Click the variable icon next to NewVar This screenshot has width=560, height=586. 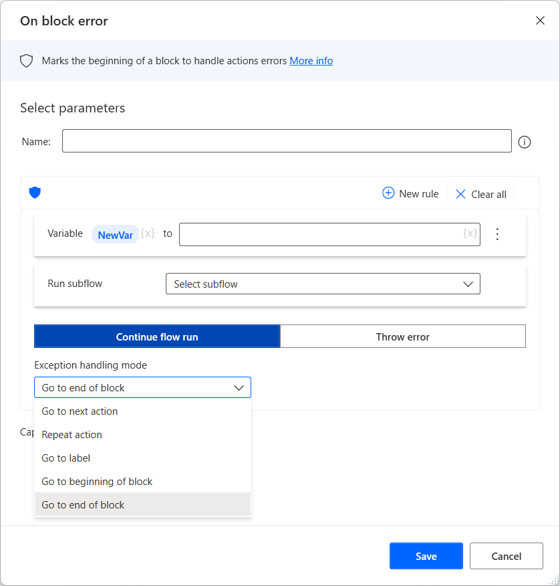point(148,233)
